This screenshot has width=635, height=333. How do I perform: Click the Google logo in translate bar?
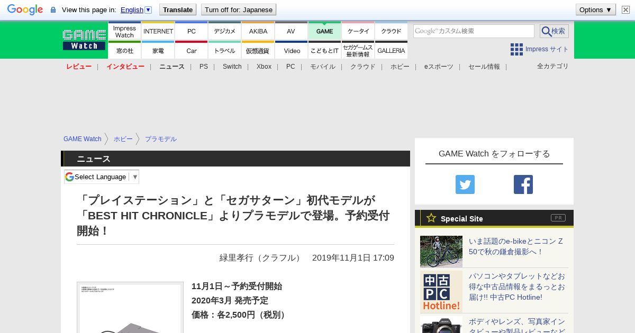point(25,10)
